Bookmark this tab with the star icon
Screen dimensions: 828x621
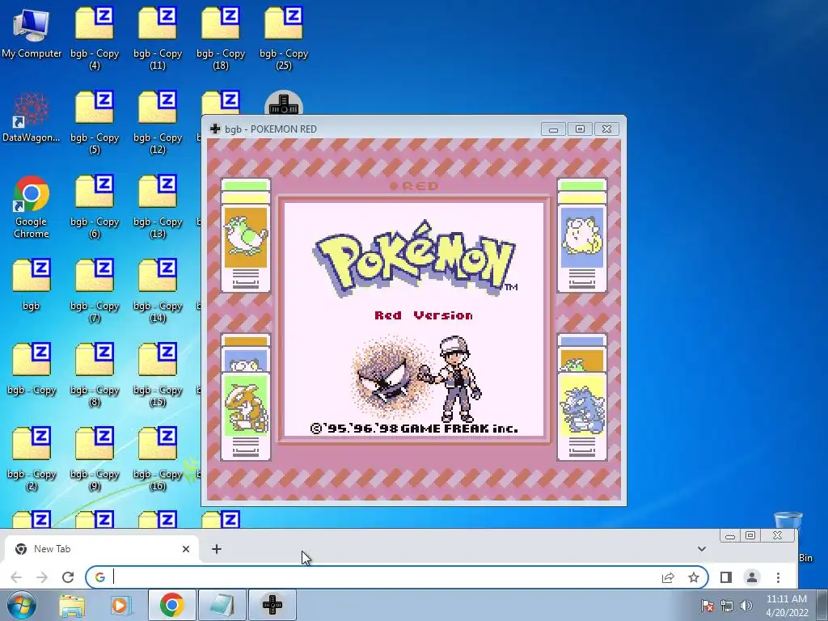[694, 577]
